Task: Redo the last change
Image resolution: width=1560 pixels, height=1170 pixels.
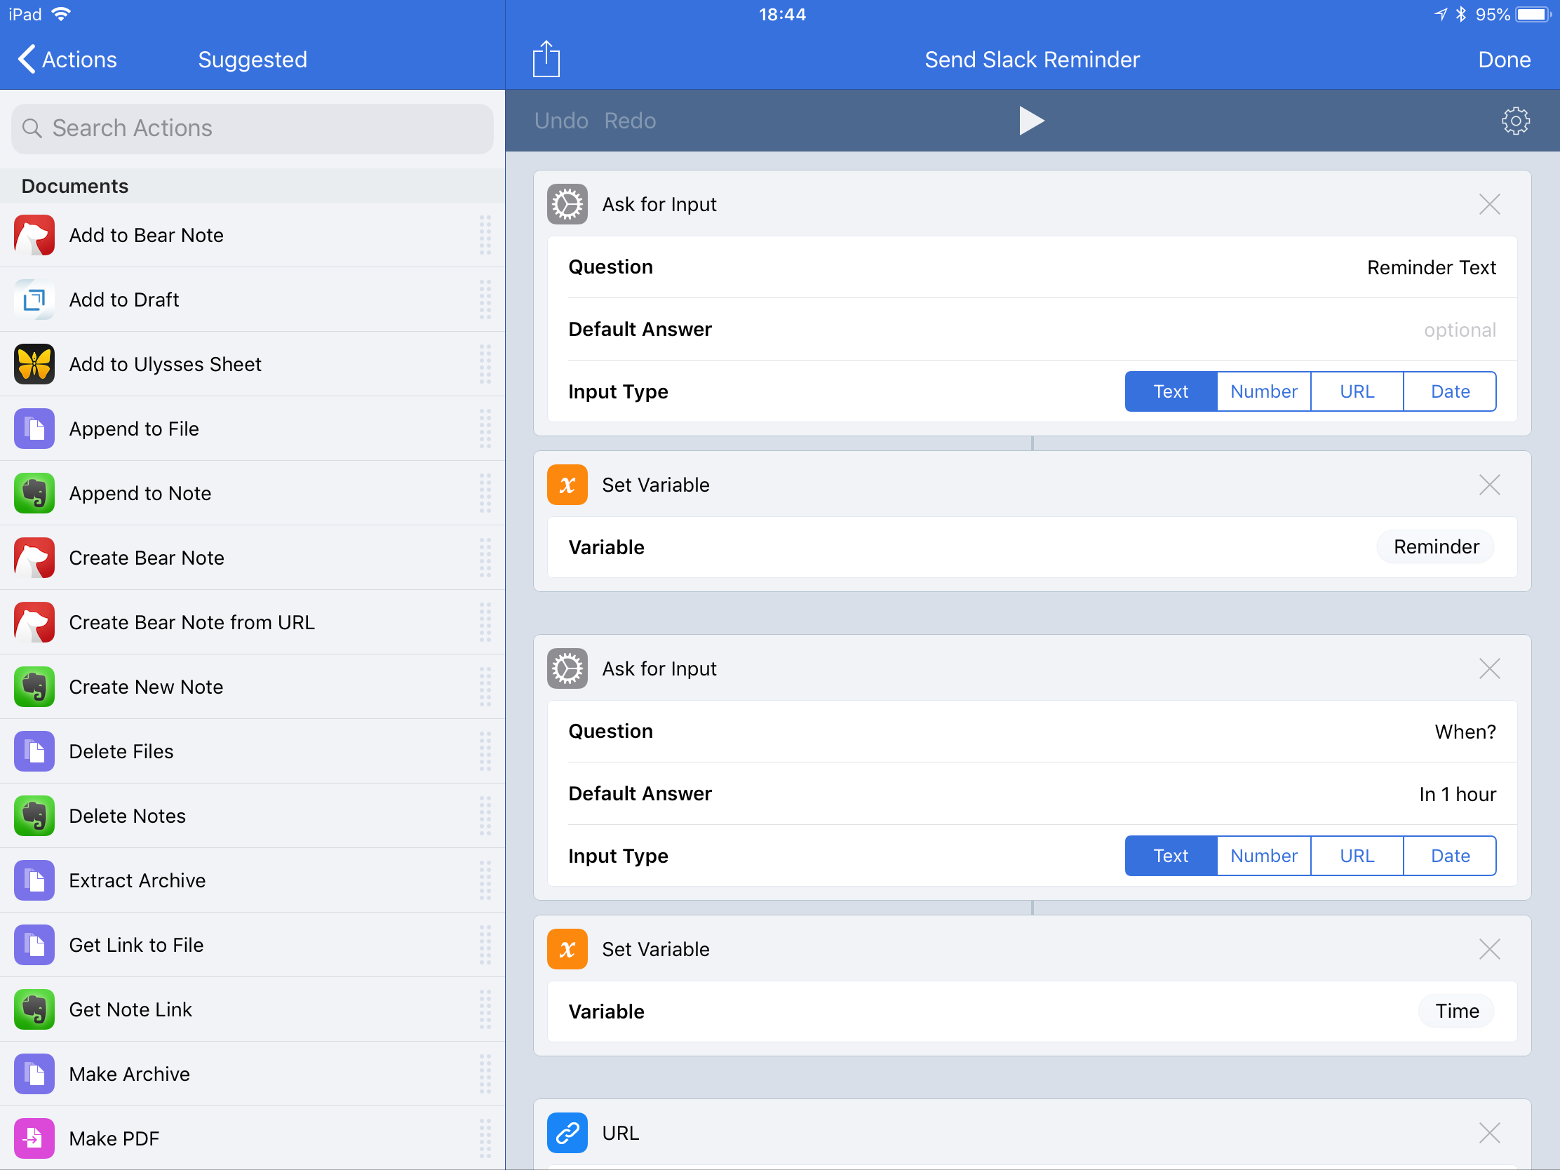Action: pyautogui.click(x=630, y=121)
